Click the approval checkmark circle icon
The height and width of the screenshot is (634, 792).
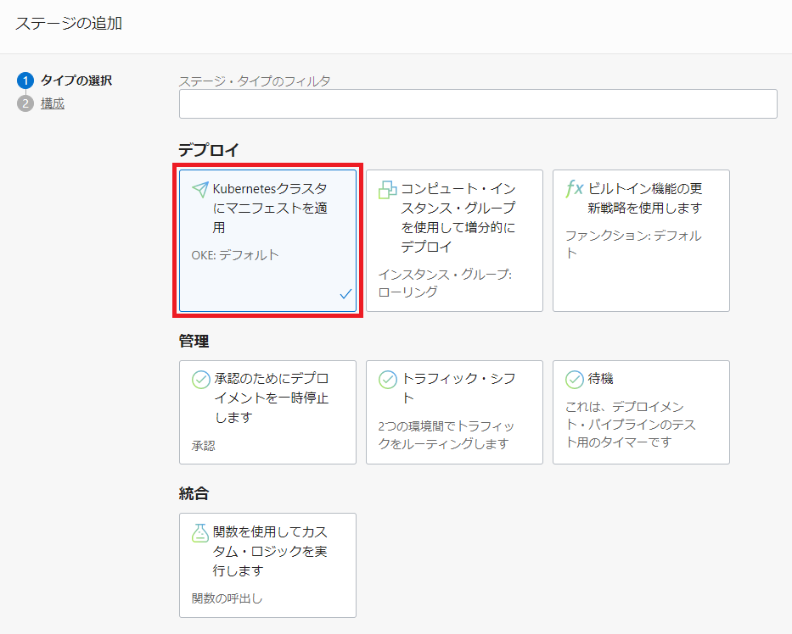point(201,380)
